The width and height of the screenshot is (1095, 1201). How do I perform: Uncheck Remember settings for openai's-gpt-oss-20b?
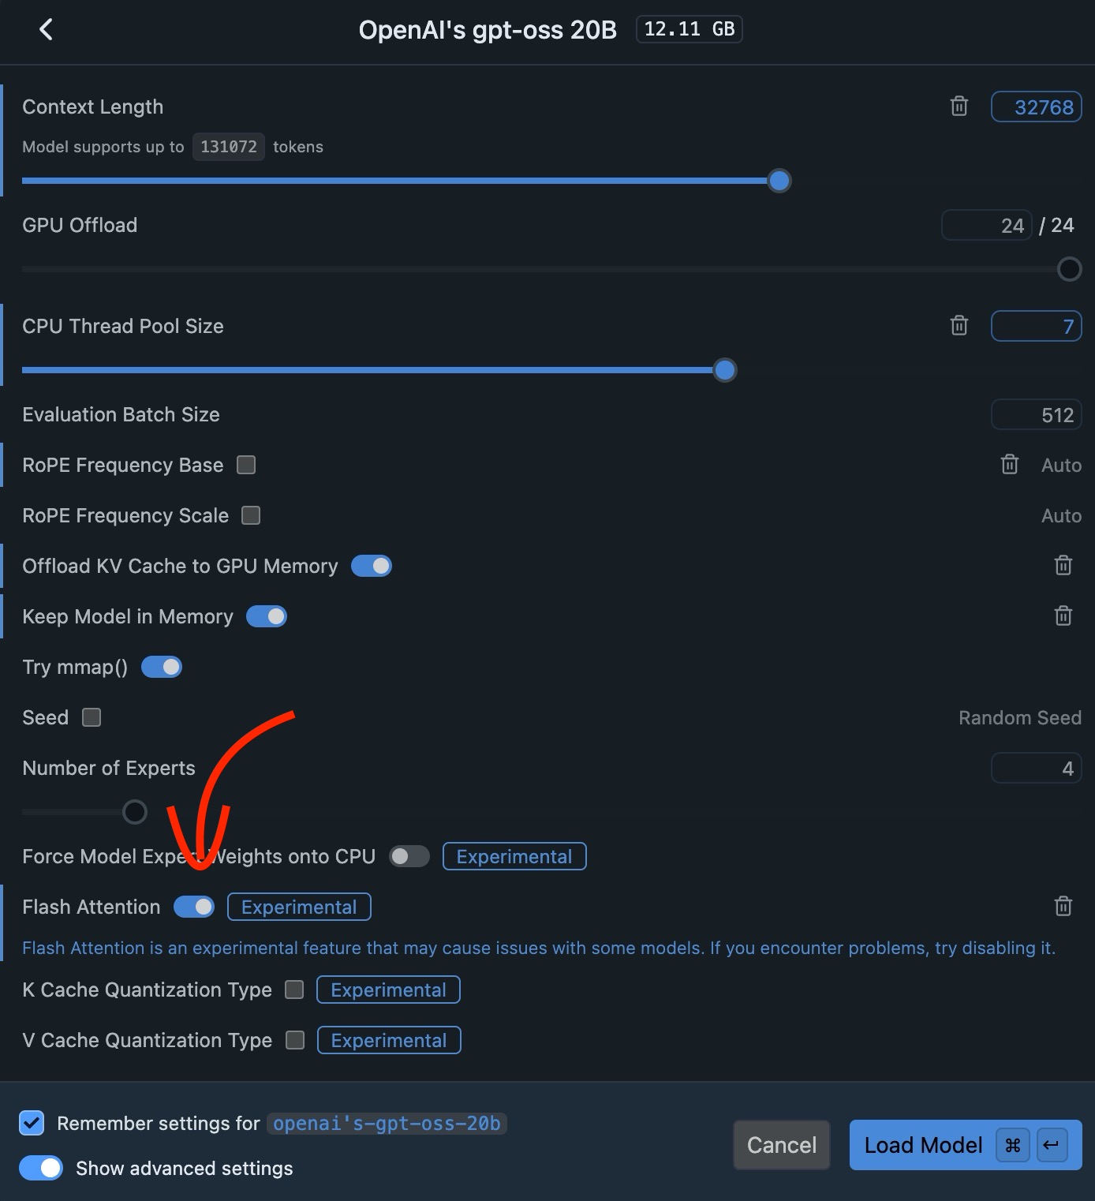pyautogui.click(x=32, y=1123)
